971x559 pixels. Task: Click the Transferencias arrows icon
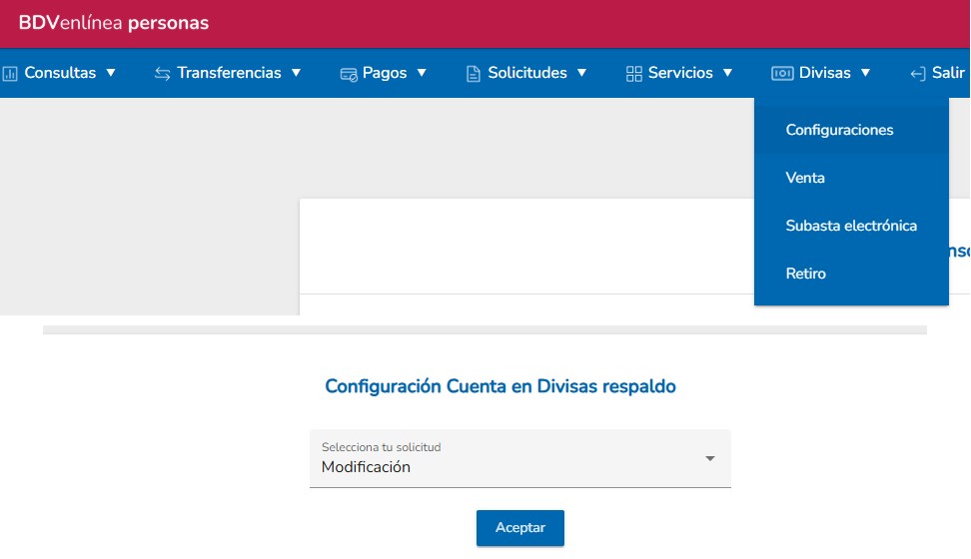pyautogui.click(x=163, y=73)
